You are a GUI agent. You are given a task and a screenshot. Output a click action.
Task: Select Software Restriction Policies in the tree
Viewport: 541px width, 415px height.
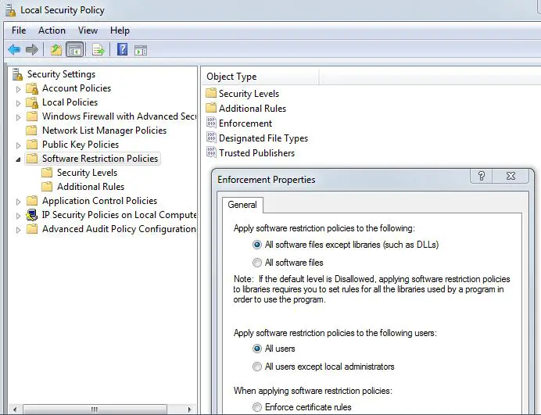tap(100, 159)
